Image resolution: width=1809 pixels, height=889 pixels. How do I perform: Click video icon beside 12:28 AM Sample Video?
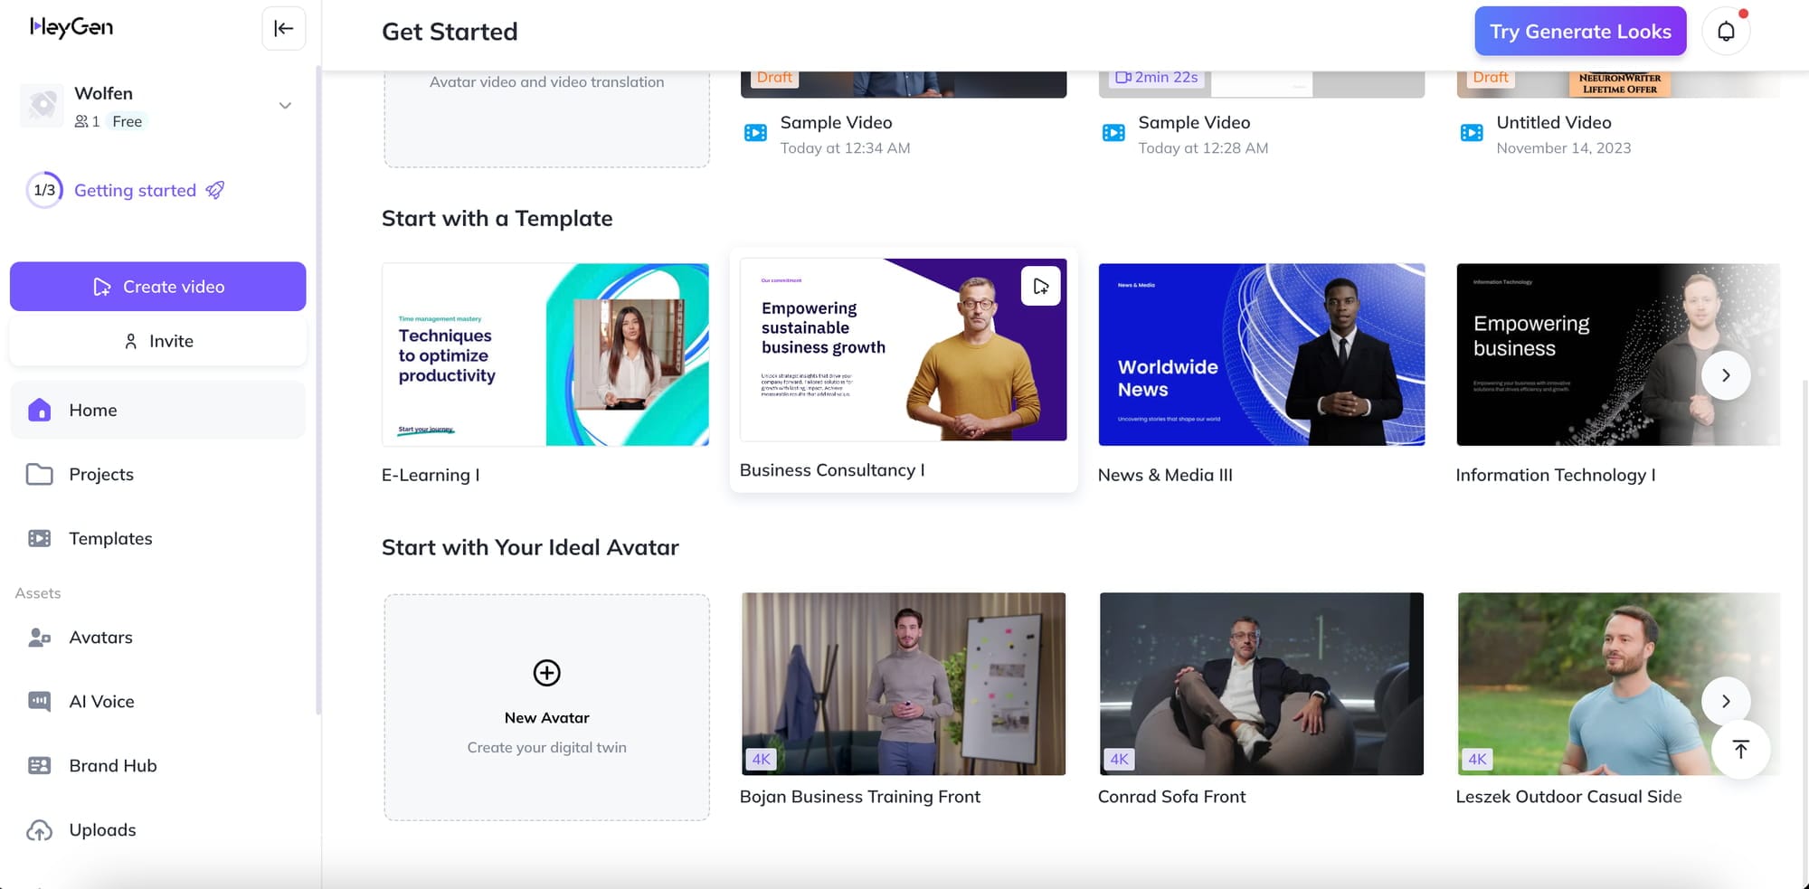coord(1113,133)
